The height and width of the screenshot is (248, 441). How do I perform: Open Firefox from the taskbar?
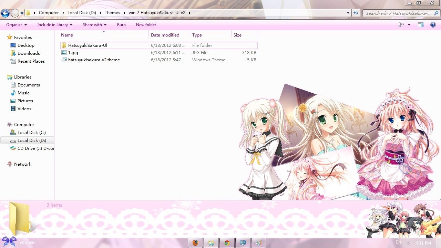coord(195,243)
